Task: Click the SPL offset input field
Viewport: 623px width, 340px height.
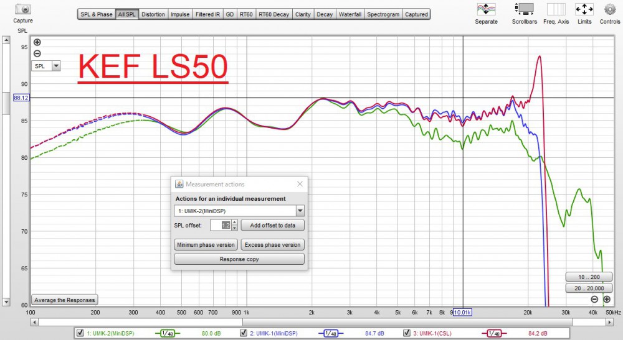Action: [221, 225]
